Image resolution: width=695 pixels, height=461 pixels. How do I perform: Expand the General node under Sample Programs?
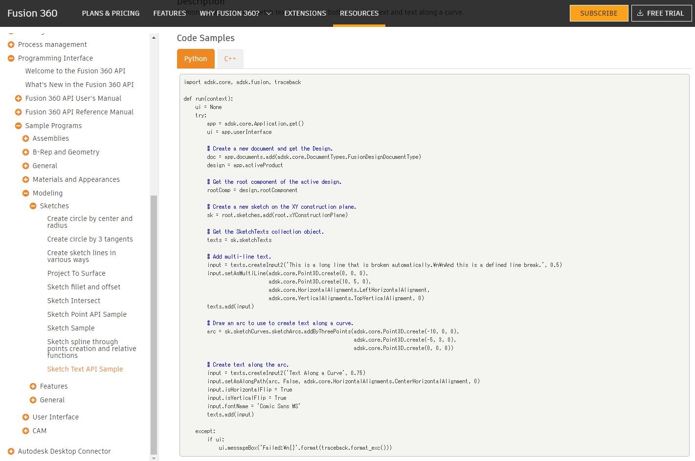click(25, 166)
